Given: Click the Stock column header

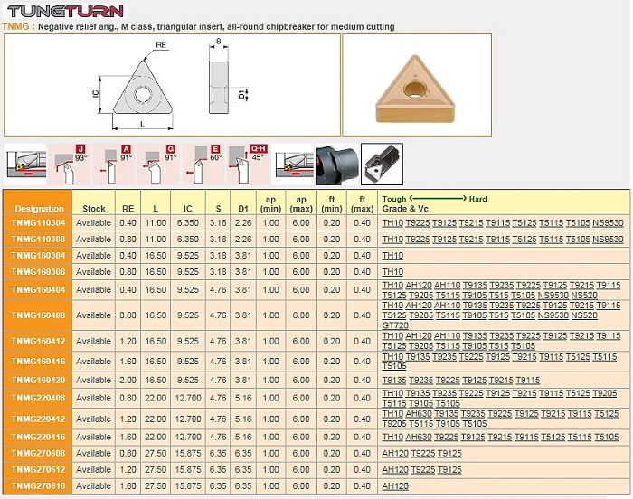Looking at the screenshot, I should (x=94, y=209).
